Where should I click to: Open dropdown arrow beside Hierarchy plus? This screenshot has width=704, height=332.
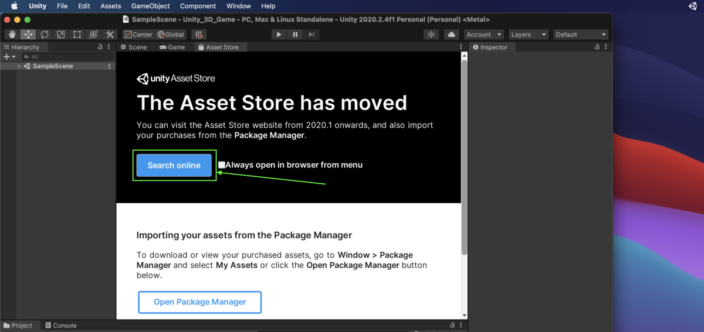click(13, 57)
